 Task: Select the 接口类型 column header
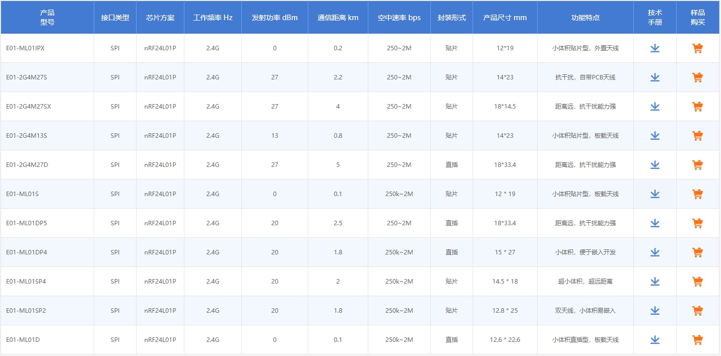[115, 17]
